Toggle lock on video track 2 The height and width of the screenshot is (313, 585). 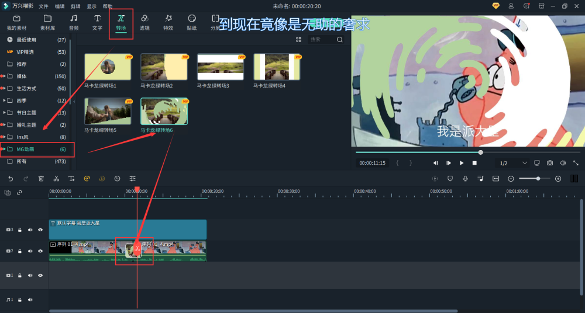tap(20, 251)
